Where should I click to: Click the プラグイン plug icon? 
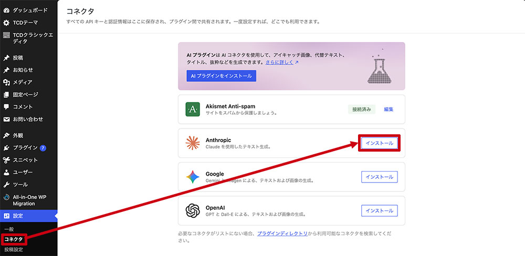(6, 148)
